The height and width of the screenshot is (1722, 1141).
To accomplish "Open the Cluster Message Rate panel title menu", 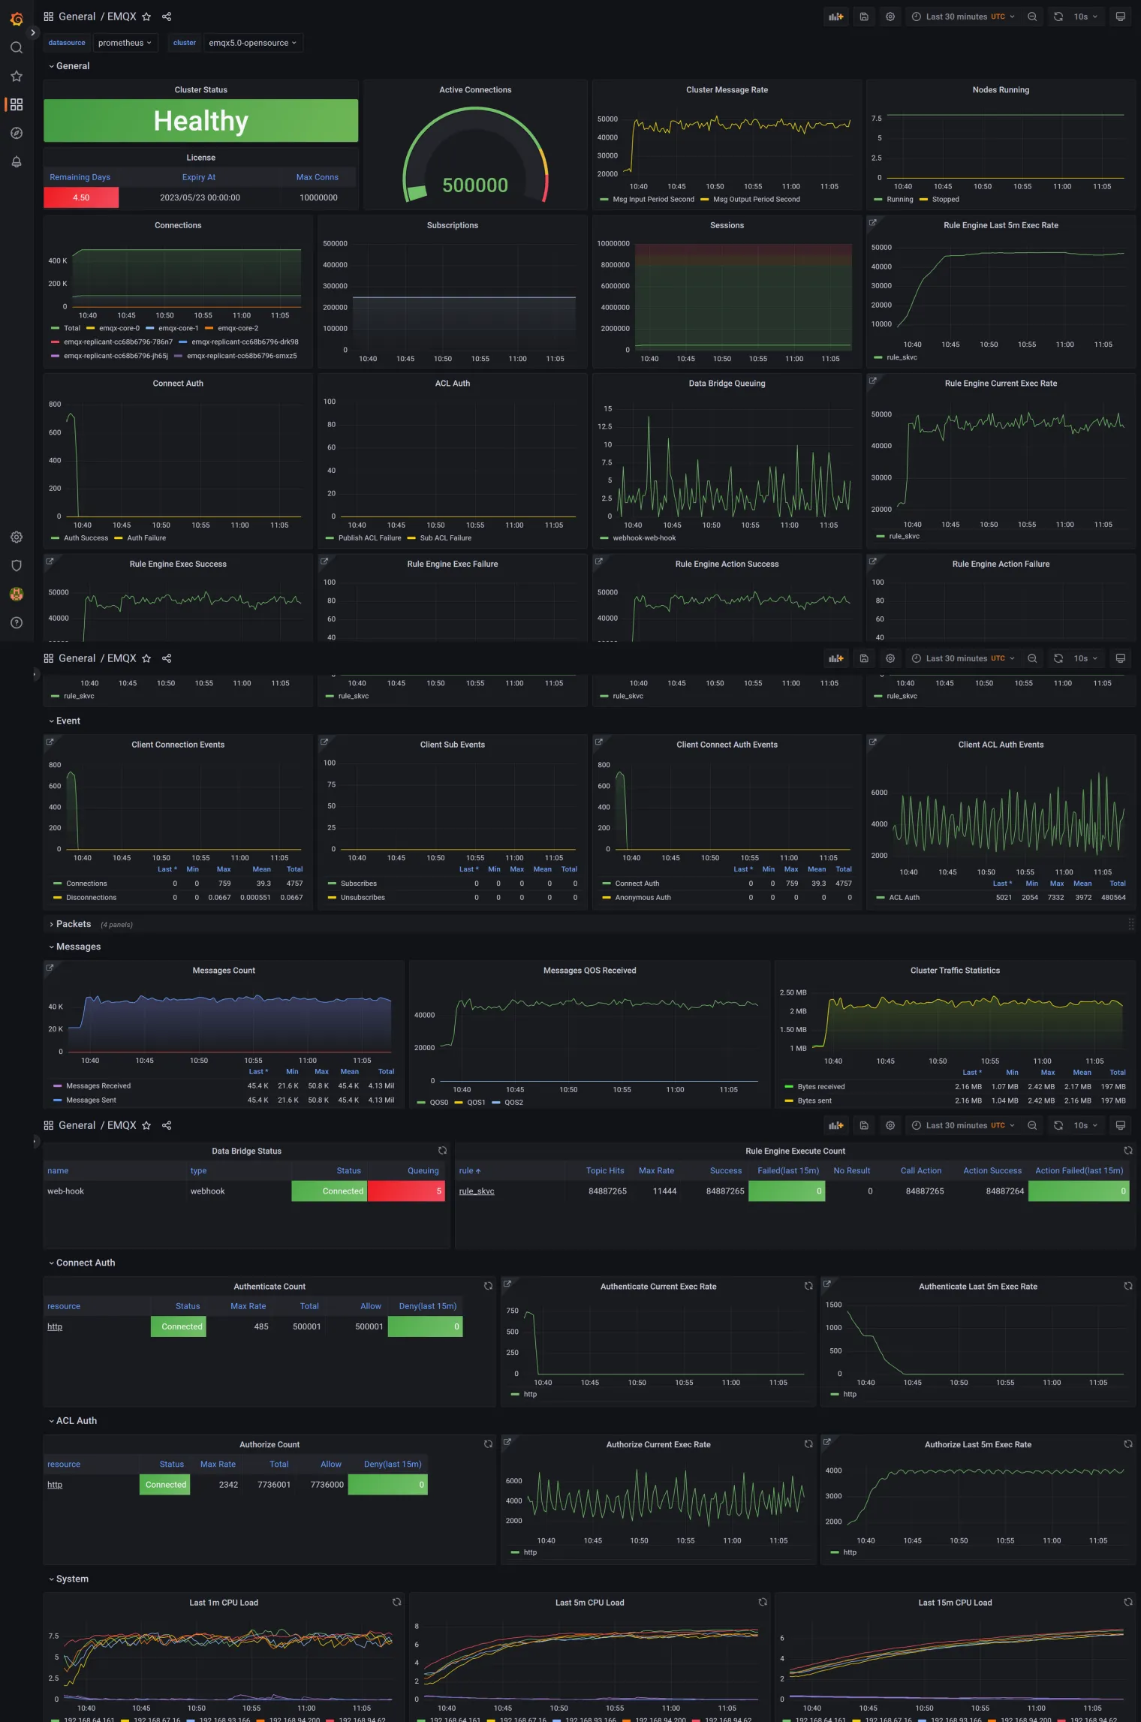I will pos(727,90).
